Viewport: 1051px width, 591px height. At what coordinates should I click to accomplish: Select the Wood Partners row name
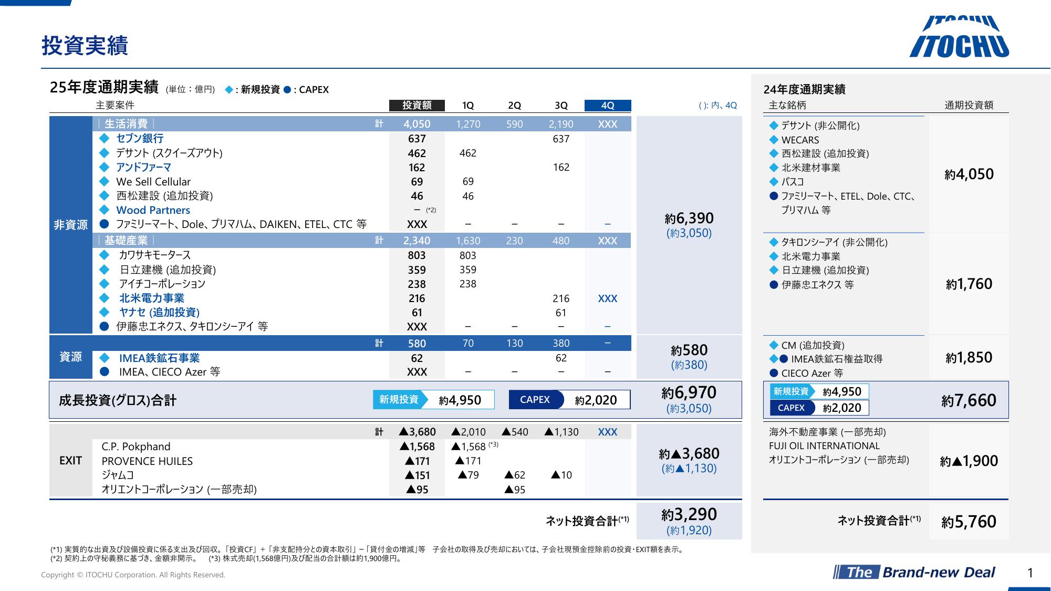[x=153, y=210]
